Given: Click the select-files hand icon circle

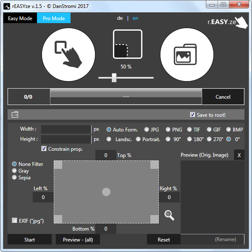Looking at the screenshot, I should (68, 55).
